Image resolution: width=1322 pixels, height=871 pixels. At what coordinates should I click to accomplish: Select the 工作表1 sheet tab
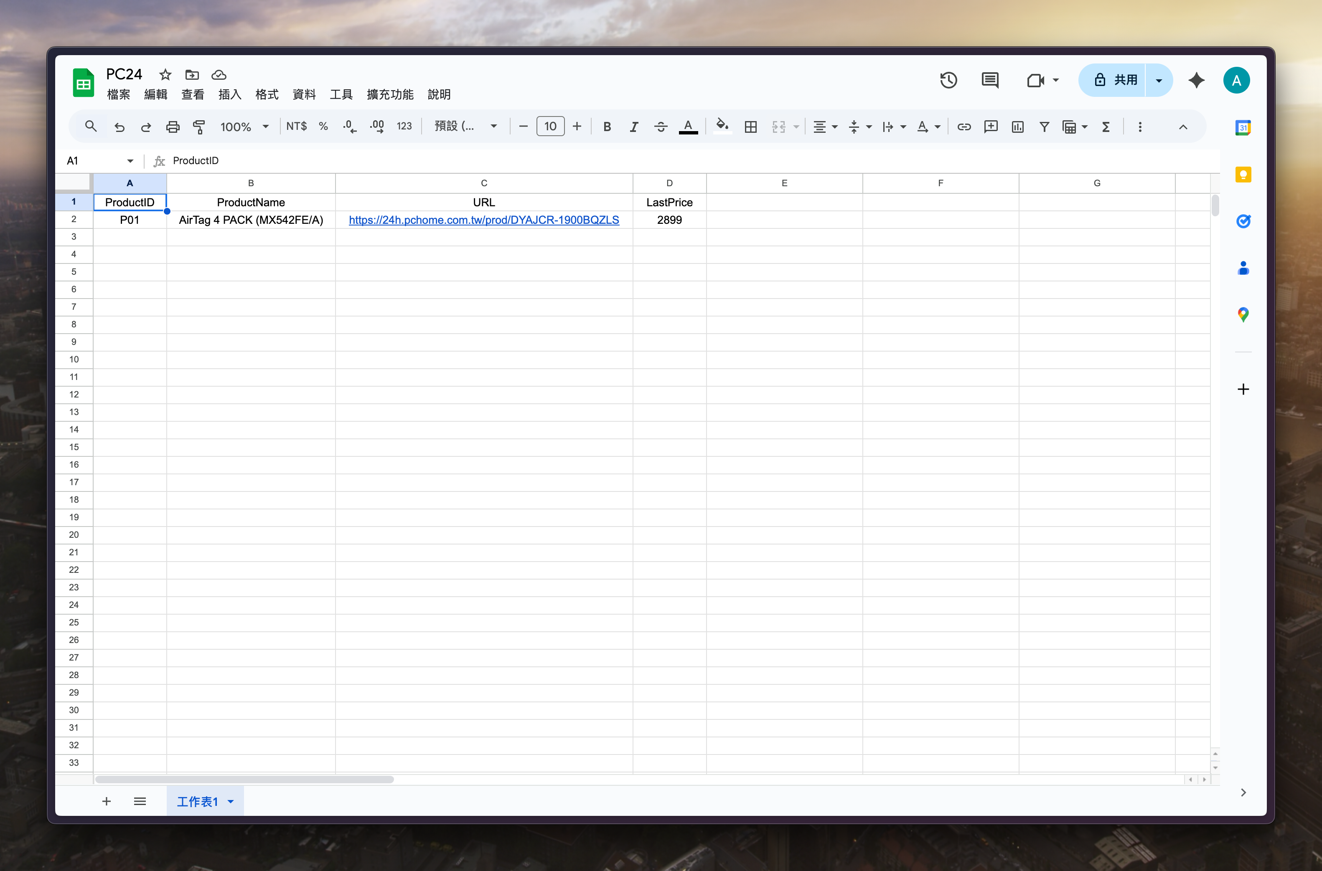(x=197, y=801)
